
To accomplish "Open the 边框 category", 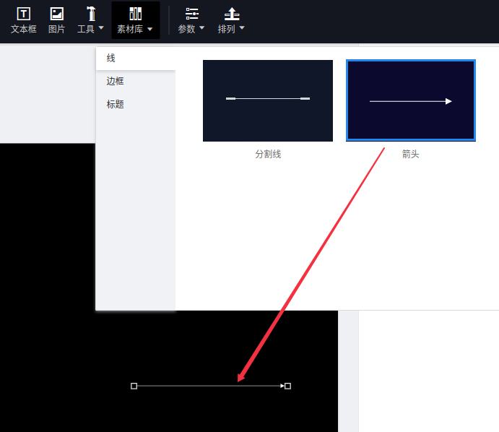I will click(x=116, y=81).
